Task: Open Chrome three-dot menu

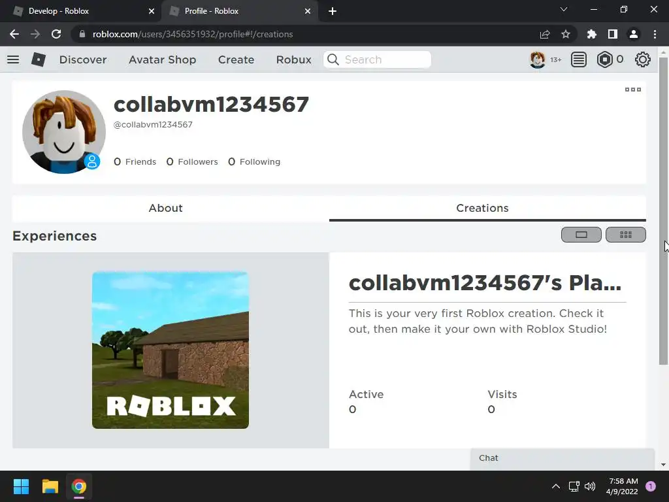Action: tap(655, 34)
